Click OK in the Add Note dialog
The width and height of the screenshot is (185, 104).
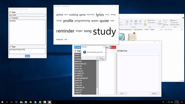point(100,58)
